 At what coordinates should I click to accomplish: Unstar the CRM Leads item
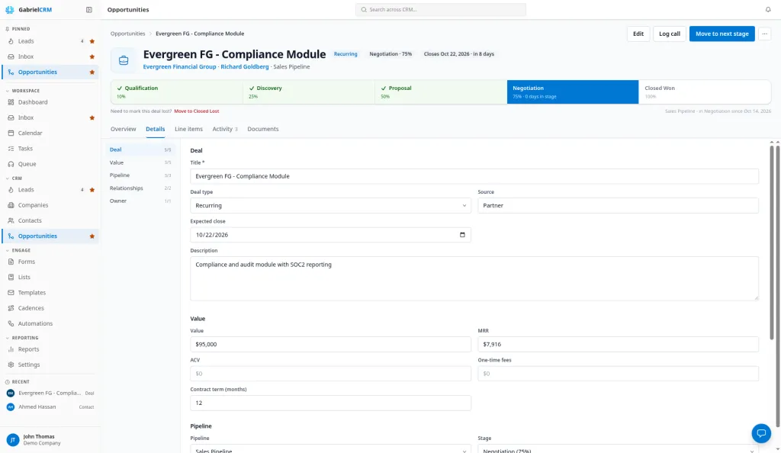tap(92, 190)
